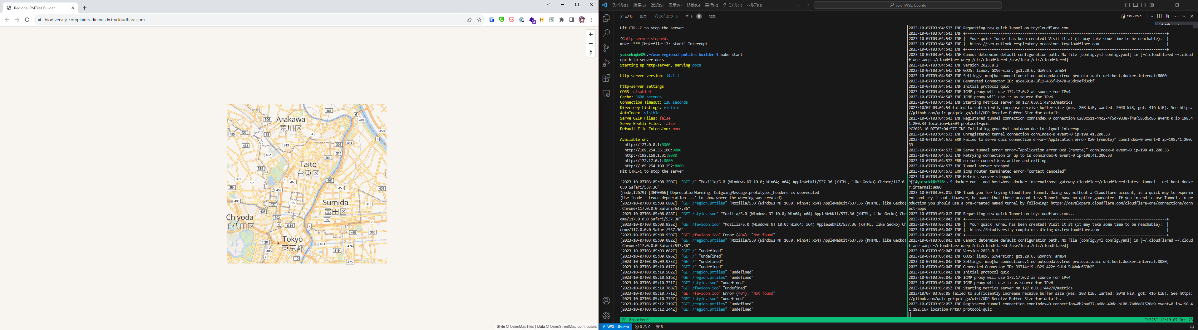The image size is (1198, 330).
Task: Switch to 問題 panel tab
Action: tap(712, 16)
